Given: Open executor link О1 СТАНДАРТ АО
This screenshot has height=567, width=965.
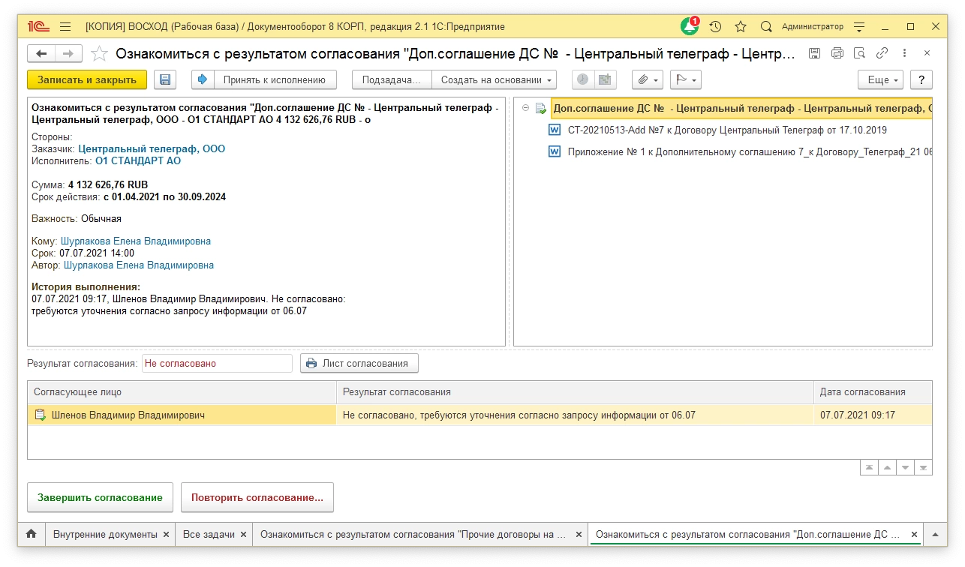Looking at the screenshot, I should 138,160.
